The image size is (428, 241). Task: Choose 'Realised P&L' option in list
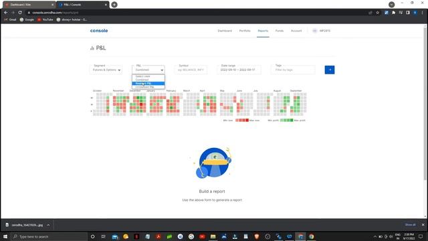148,83
